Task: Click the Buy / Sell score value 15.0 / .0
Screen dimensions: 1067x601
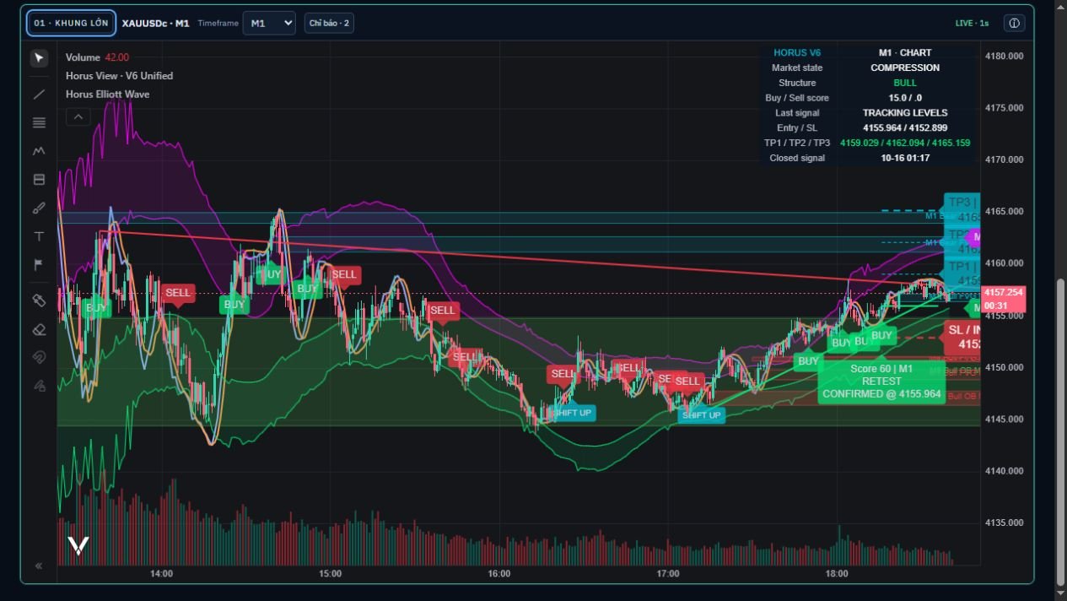Action: (x=905, y=98)
